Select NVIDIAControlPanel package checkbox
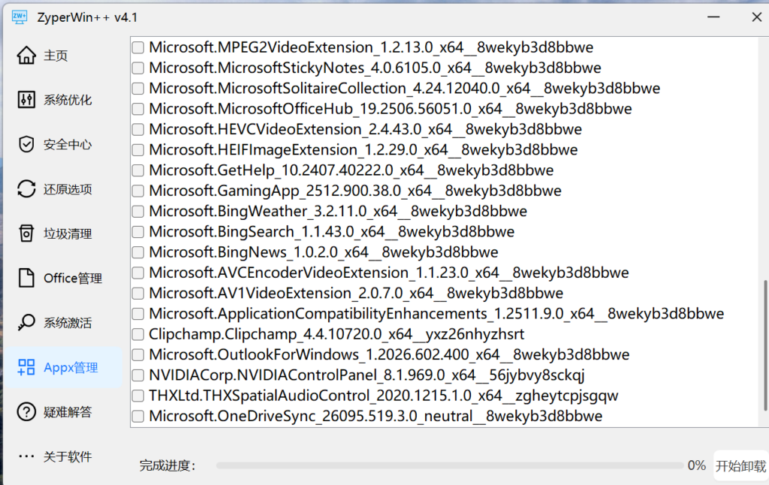This screenshot has width=769, height=485. coord(138,375)
